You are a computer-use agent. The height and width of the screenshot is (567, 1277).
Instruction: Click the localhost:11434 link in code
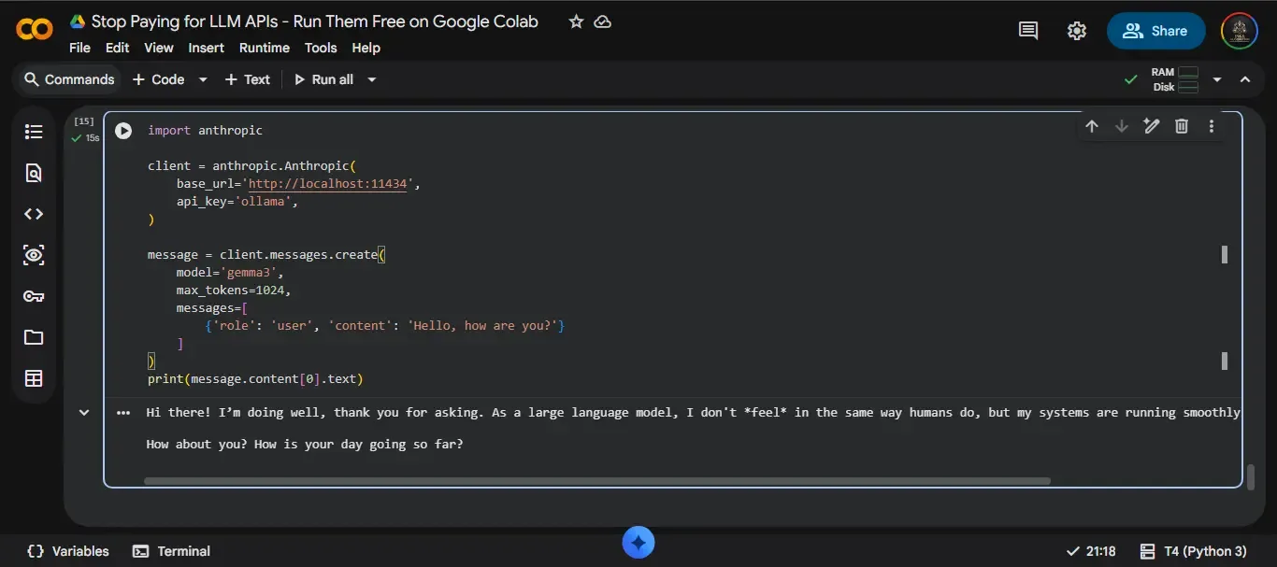click(x=328, y=184)
